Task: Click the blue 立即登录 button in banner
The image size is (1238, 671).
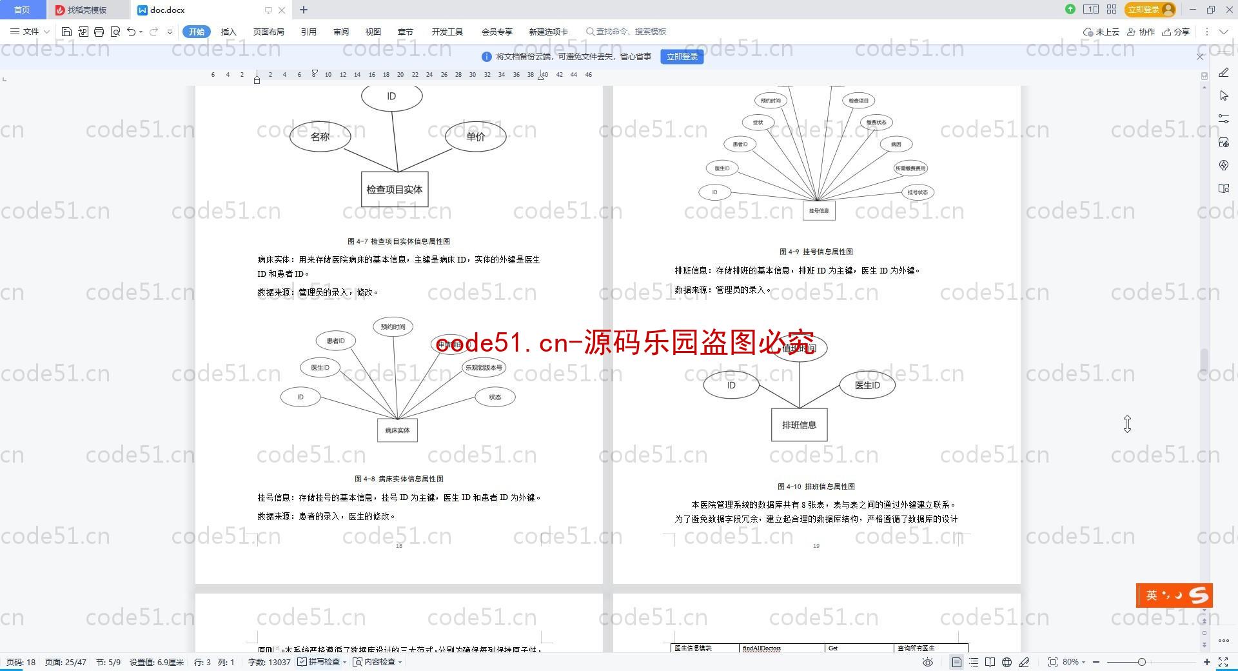Action: pos(682,57)
